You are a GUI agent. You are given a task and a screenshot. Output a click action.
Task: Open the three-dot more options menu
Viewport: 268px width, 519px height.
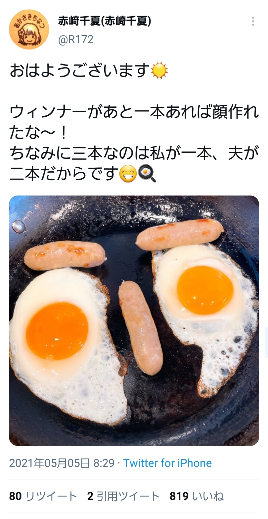[x=253, y=22]
